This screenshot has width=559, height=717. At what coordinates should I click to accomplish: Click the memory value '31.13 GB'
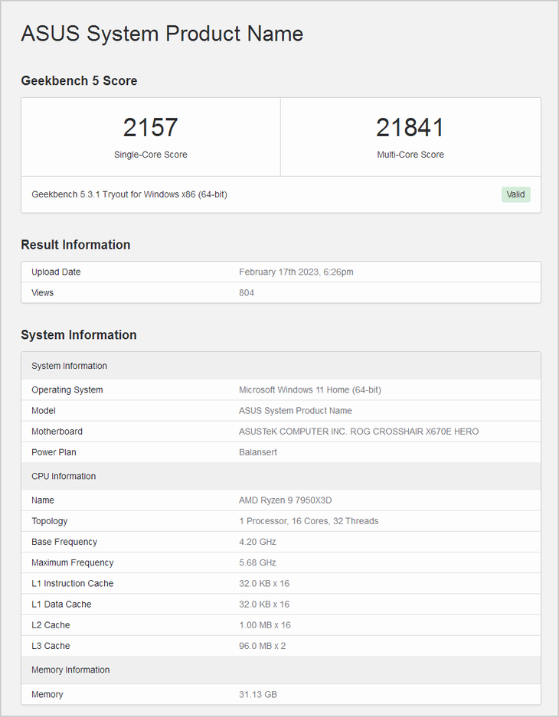[257, 695]
